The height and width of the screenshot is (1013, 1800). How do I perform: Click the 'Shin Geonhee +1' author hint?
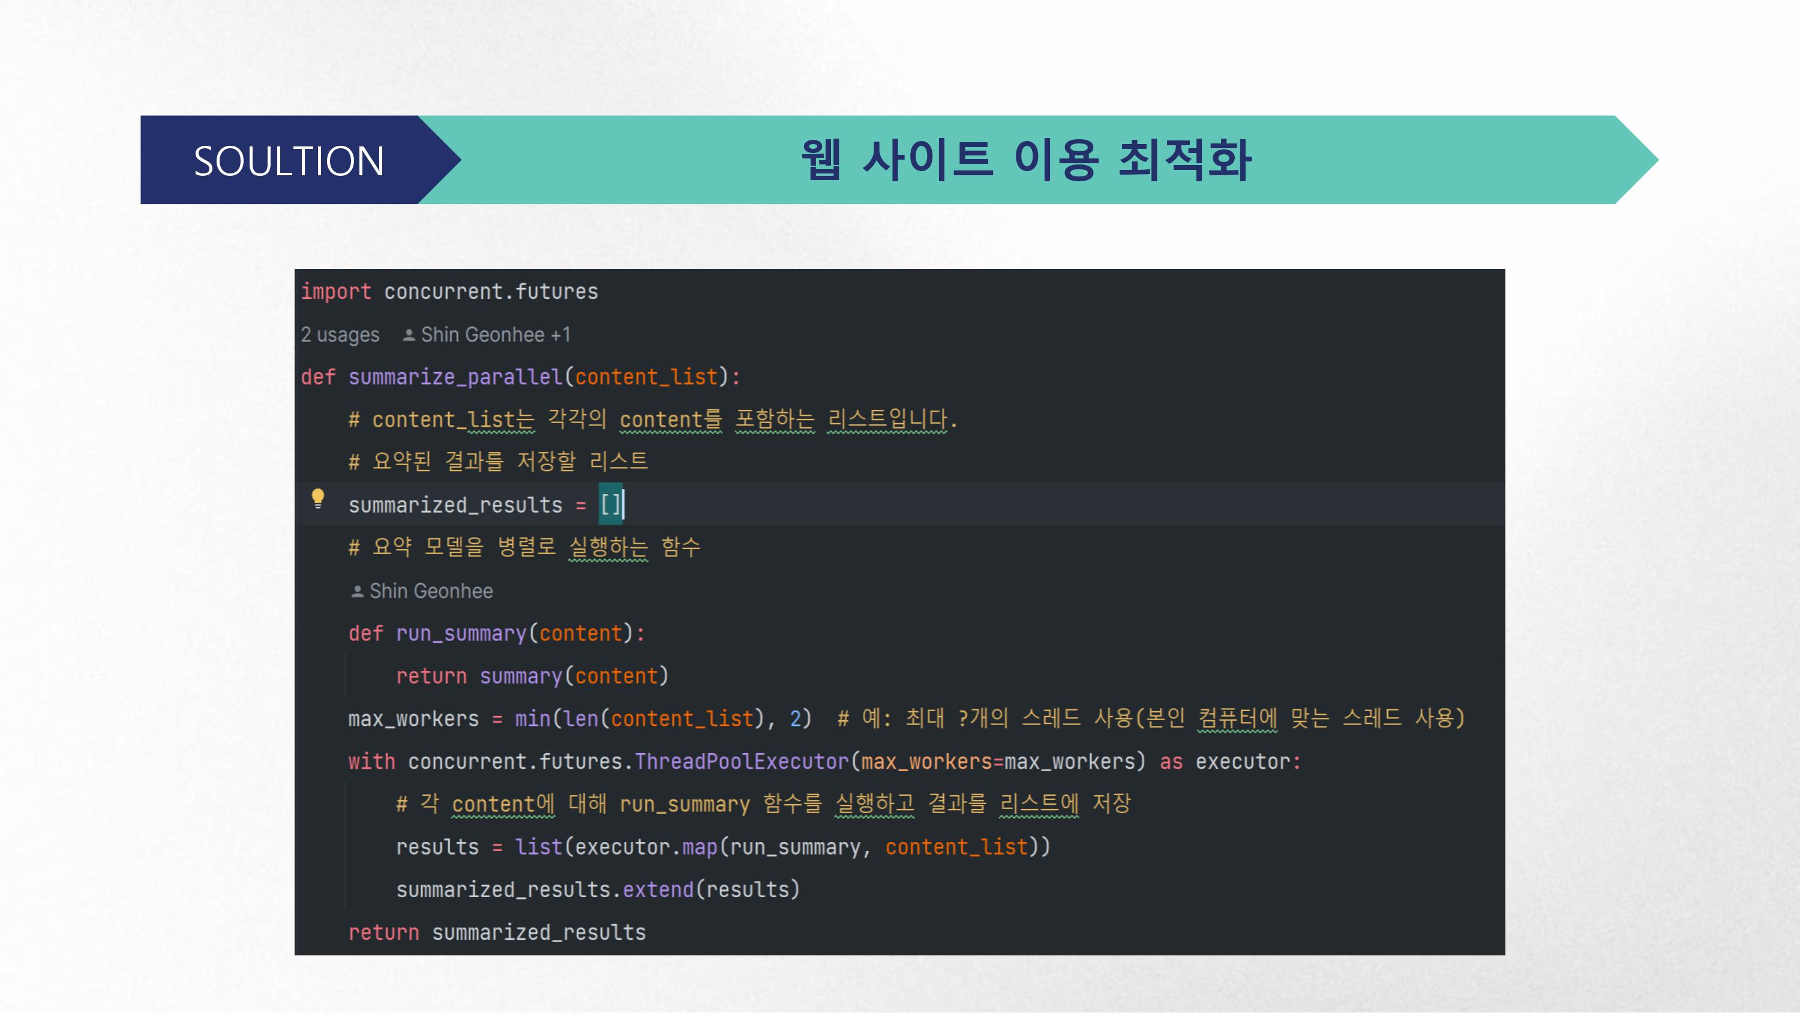click(x=495, y=335)
